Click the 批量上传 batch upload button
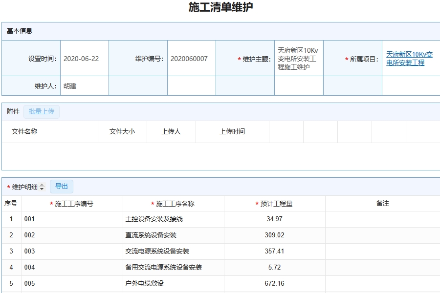440x293 pixels. point(42,112)
